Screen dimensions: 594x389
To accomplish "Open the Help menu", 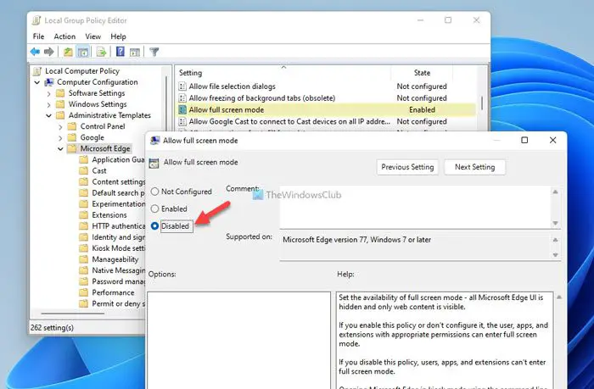I will click(118, 36).
